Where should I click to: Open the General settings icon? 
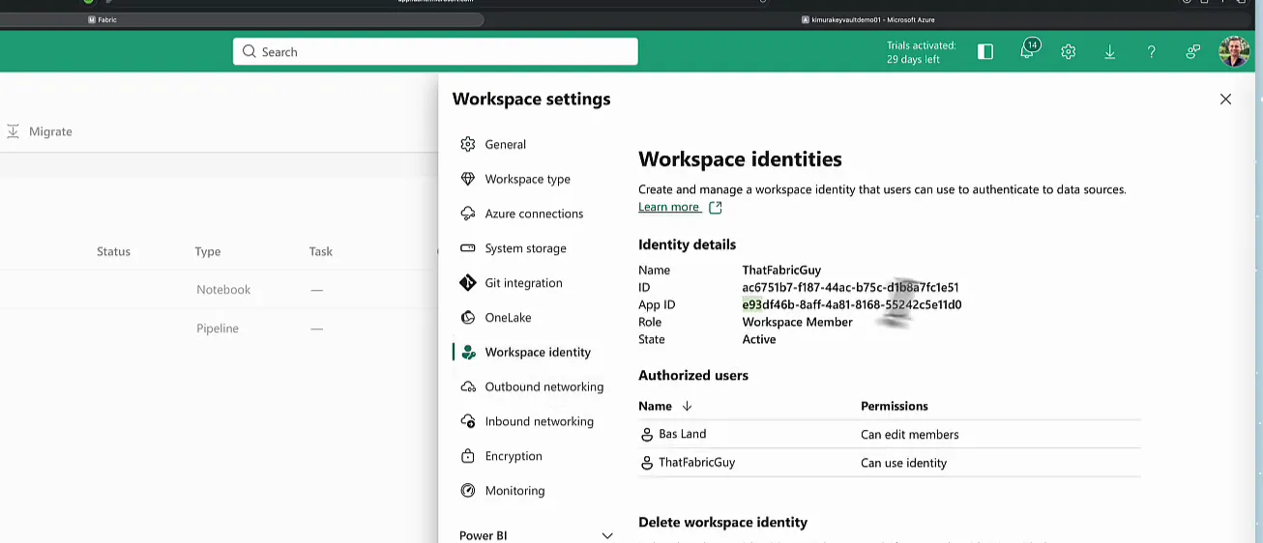[468, 144]
